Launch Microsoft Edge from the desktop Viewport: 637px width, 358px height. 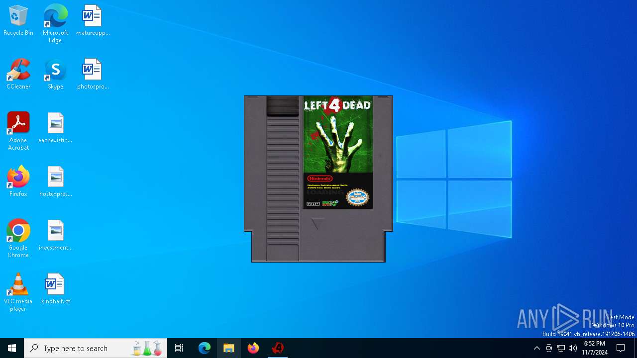coord(55,24)
